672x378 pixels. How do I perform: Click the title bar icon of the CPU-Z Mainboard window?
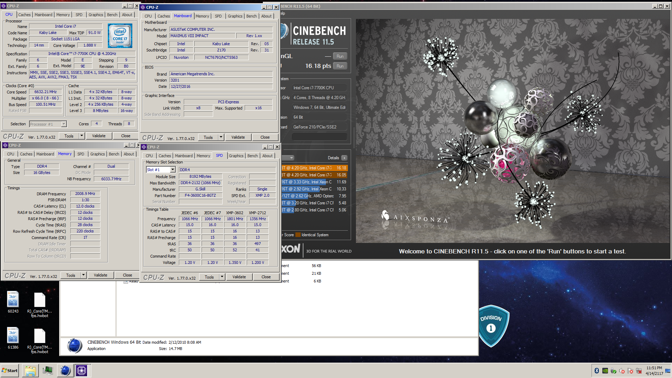tap(143, 7)
